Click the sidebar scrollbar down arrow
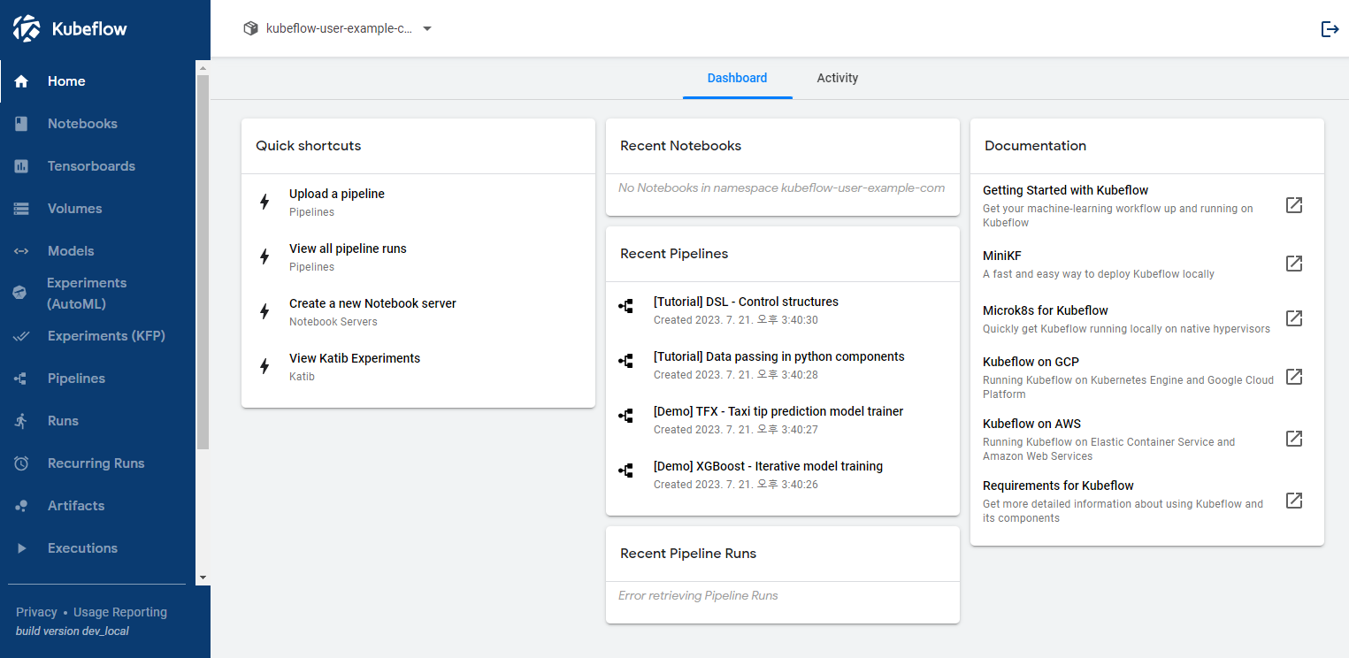The width and height of the screenshot is (1349, 658). click(203, 578)
